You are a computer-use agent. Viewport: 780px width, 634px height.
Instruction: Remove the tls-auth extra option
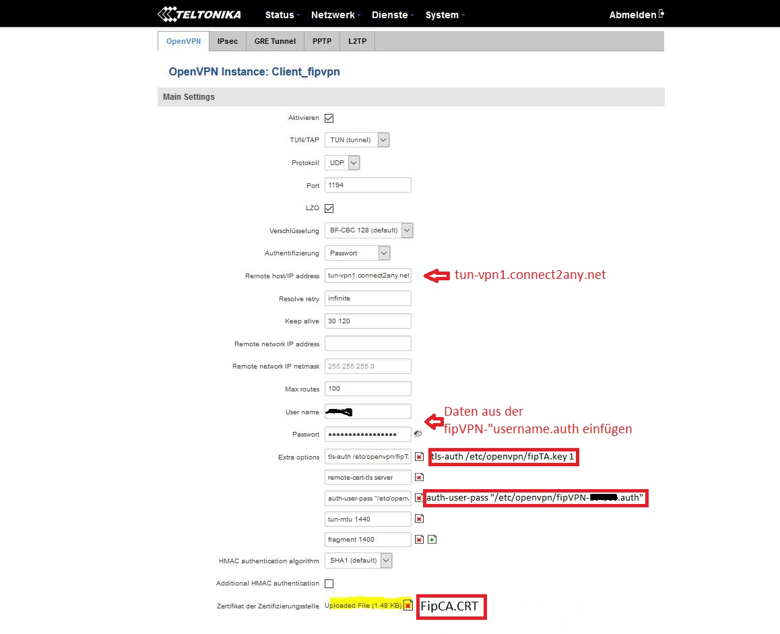coord(419,457)
